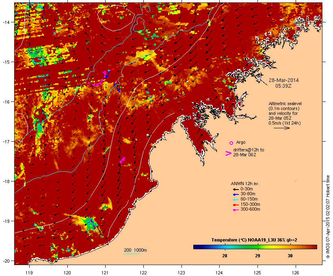Click the drifters@12h legend label
The image size is (333, 276).
pyautogui.click(x=249, y=152)
